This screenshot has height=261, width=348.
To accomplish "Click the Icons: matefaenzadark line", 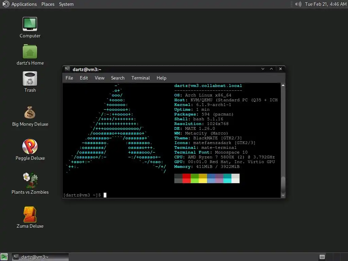I will pyautogui.click(x=215, y=143).
